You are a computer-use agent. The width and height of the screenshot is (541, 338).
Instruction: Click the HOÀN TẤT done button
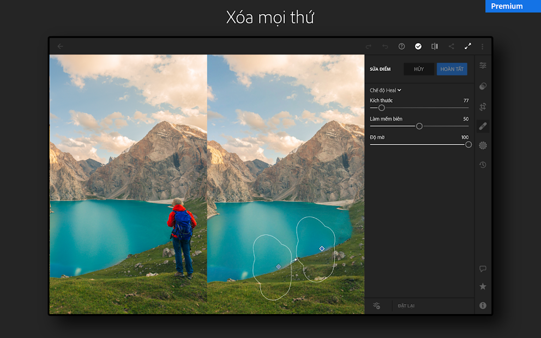click(x=452, y=69)
